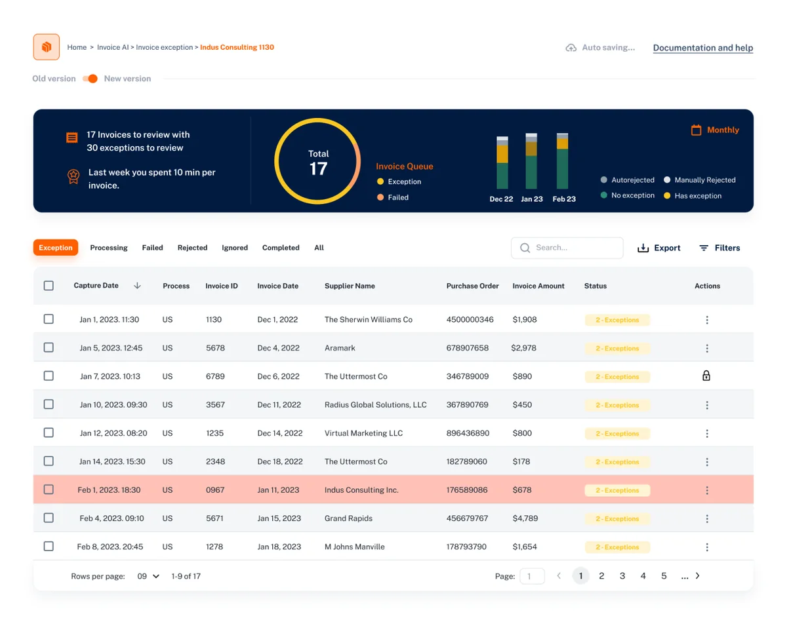Check the Aramark row checkbox
The height and width of the screenshot is (639, 787).
point(49,347)
